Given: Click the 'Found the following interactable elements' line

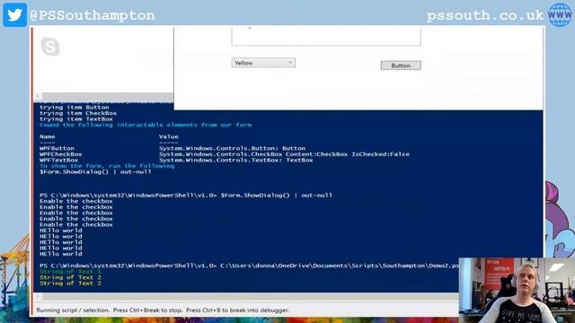Looking at the screenshot, I should [x=146, y=125].
